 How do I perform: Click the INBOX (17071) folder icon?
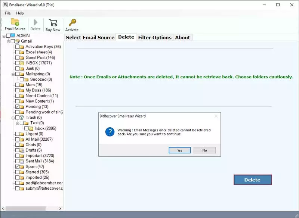[x=22, y=63]
